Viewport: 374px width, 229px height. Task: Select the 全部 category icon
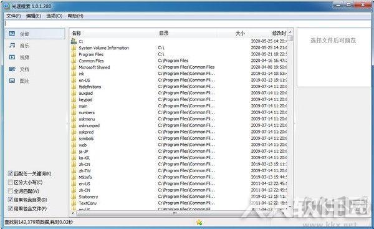12,34
